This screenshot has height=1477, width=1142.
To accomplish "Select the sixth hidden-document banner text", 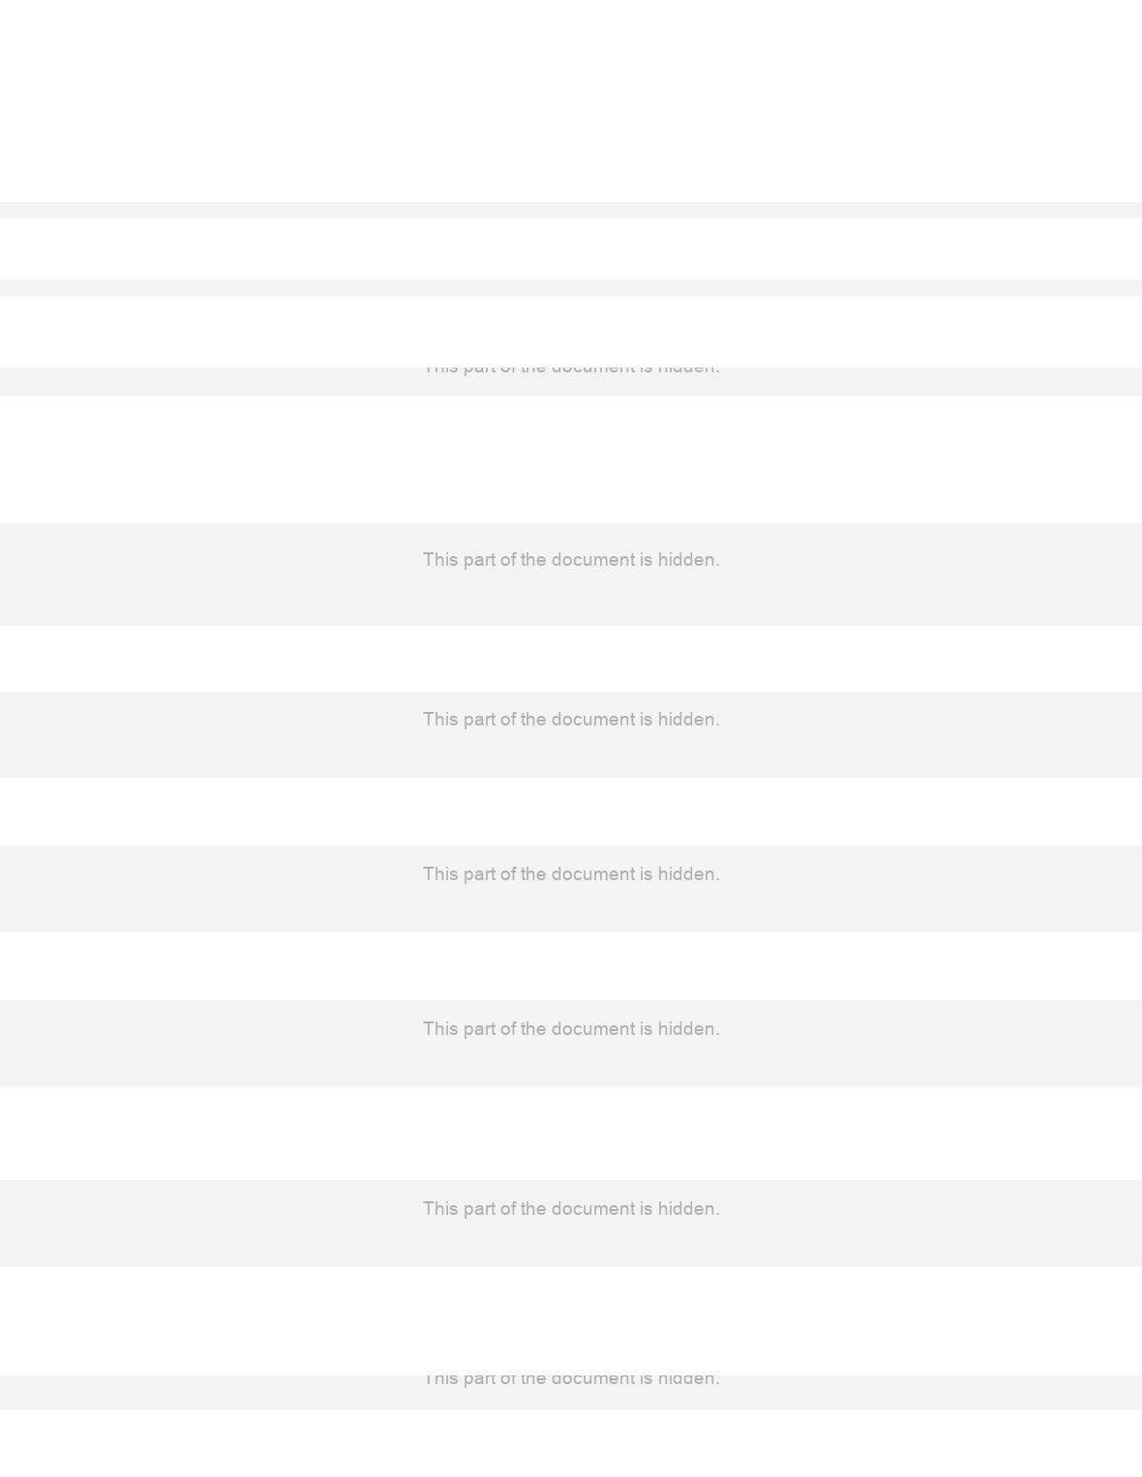I will click(x=571, y=1209).
